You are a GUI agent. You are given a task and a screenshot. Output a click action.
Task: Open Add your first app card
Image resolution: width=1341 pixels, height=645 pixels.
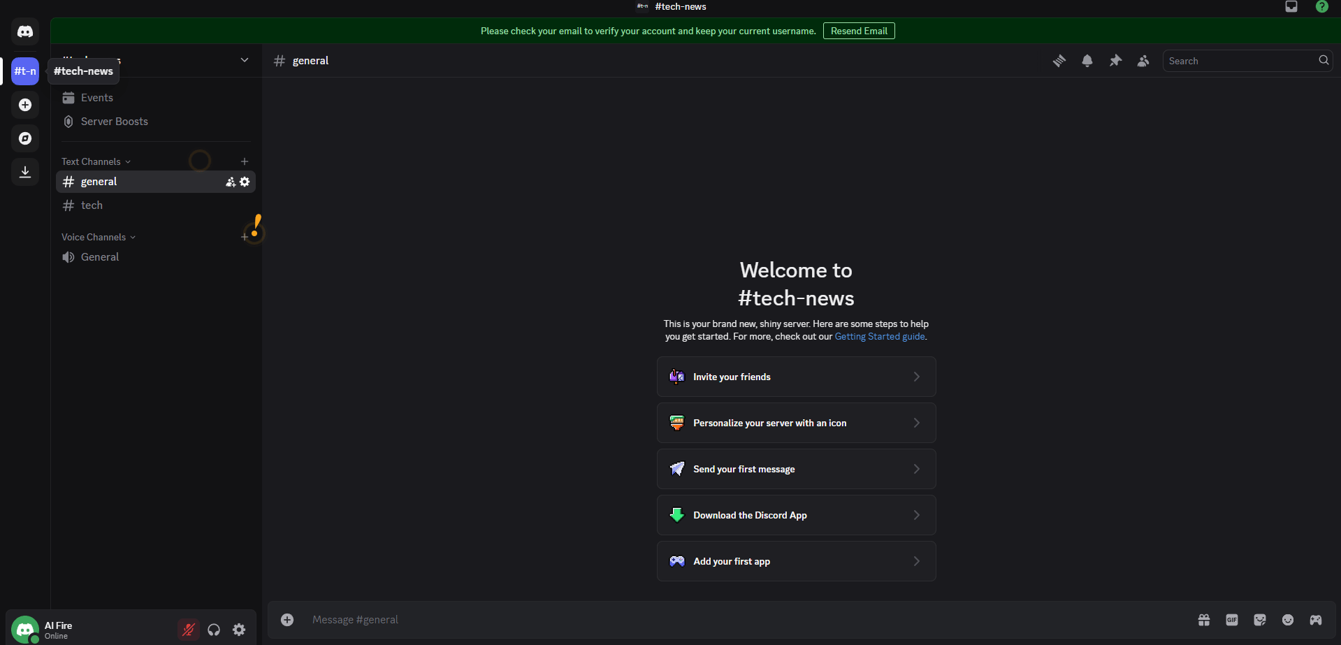click(x=796, y=561)
